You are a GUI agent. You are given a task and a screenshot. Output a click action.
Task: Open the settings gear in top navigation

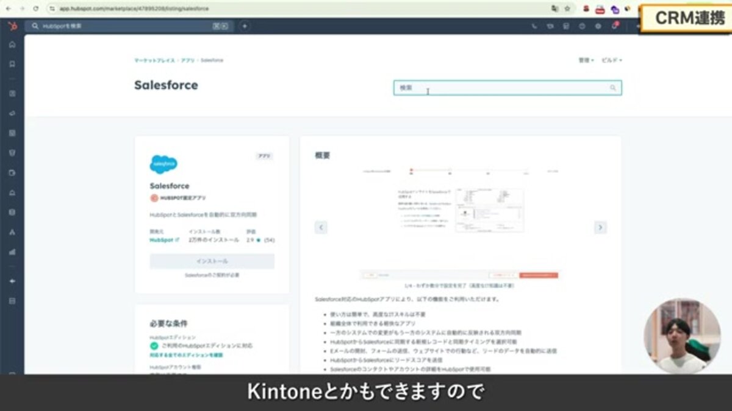coord(599,26)
